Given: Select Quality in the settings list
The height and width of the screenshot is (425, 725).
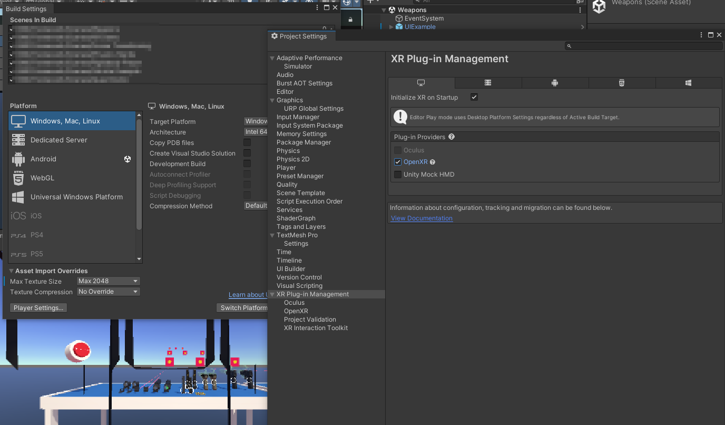Looking at the screenshot, I should pyautogui.click(x=287, y=185).
